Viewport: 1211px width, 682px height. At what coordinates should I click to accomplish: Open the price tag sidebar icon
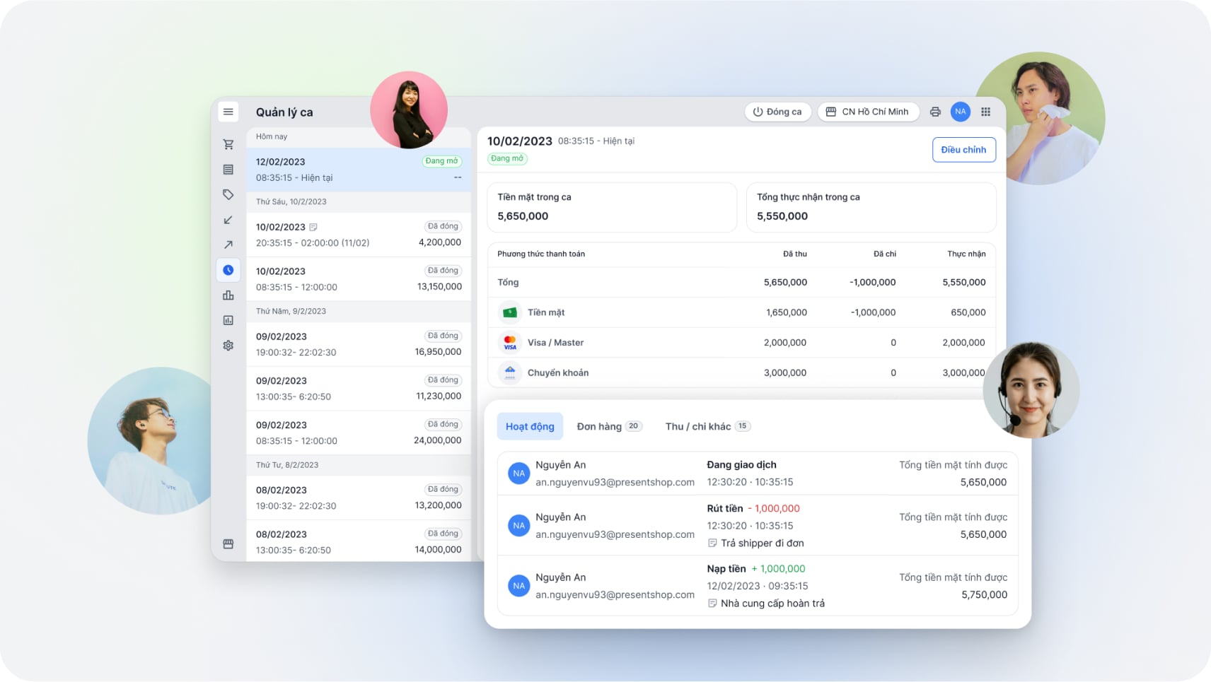[228, 194]
